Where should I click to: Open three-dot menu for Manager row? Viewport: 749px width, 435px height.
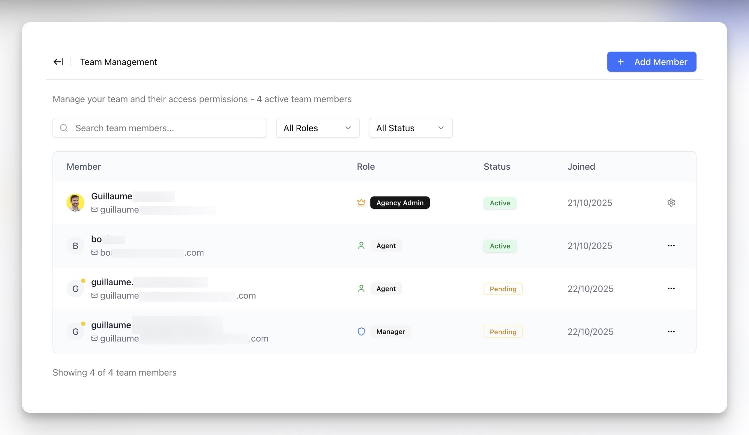[671, 331]
